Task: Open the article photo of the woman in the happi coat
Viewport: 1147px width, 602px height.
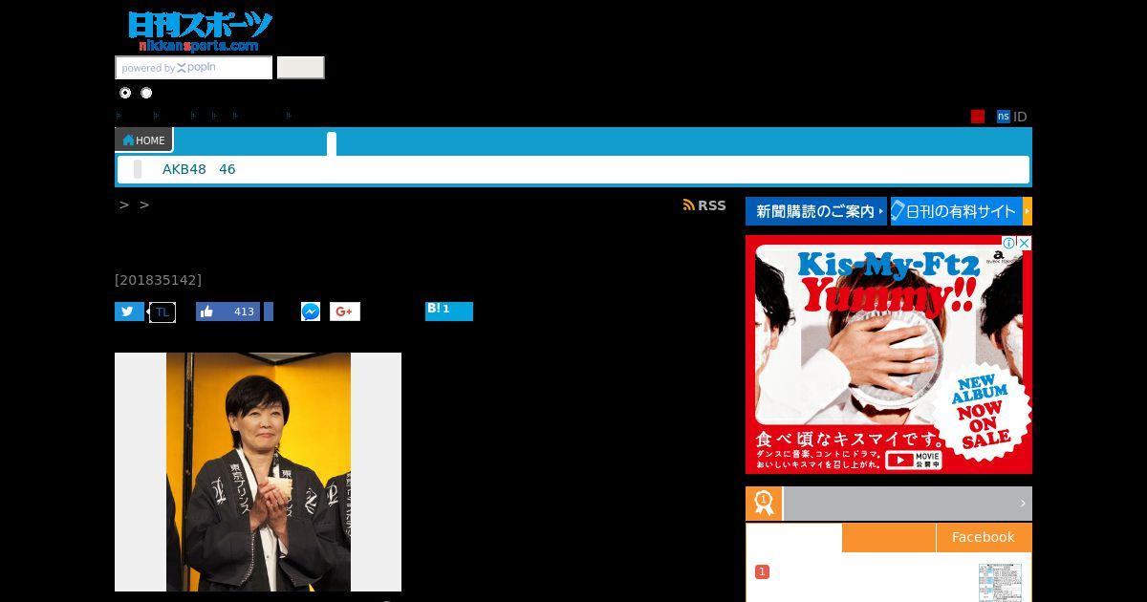Action: click(x=258, y=472)
